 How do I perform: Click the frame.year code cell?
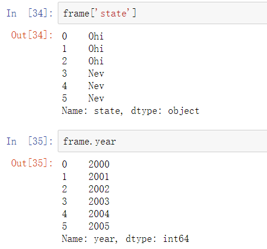pos(163,141)
